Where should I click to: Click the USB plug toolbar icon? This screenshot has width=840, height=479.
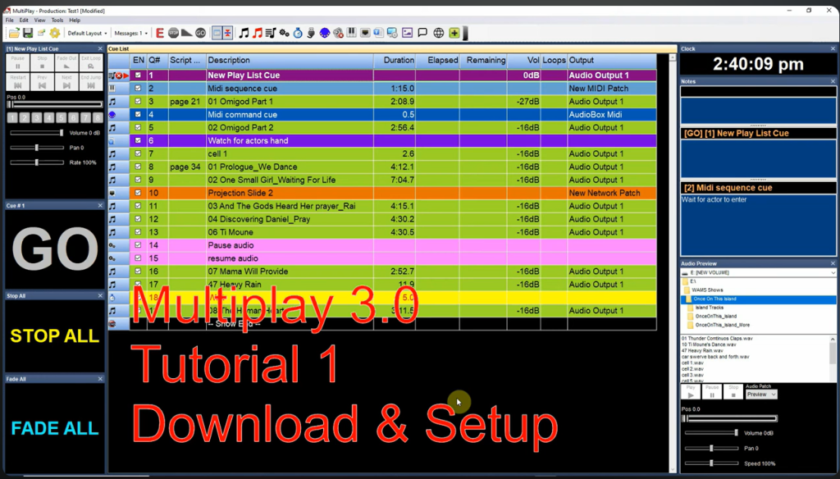pyautogui.click(x=311, y=34)
